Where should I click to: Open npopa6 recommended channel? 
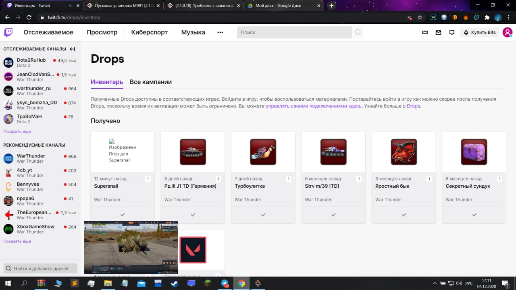[x=40, y=201]
